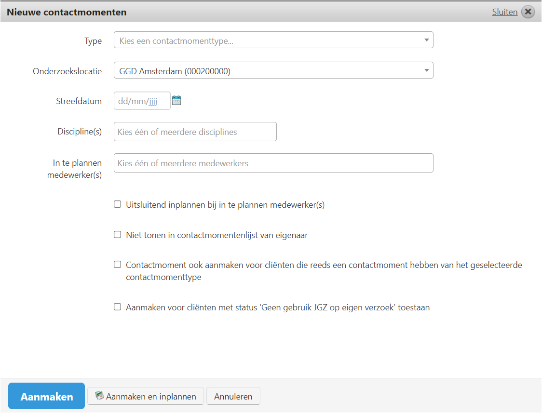Click the Discipline(s) multi-select field
The width and height of the screenshot is (542, 413).
(195, 132)
